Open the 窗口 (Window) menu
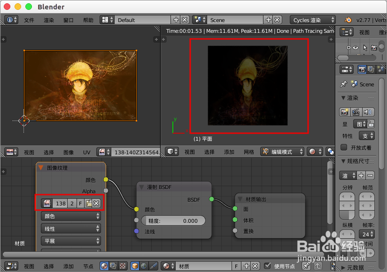Viewport: 387px width, 272px height. [69, 20]
